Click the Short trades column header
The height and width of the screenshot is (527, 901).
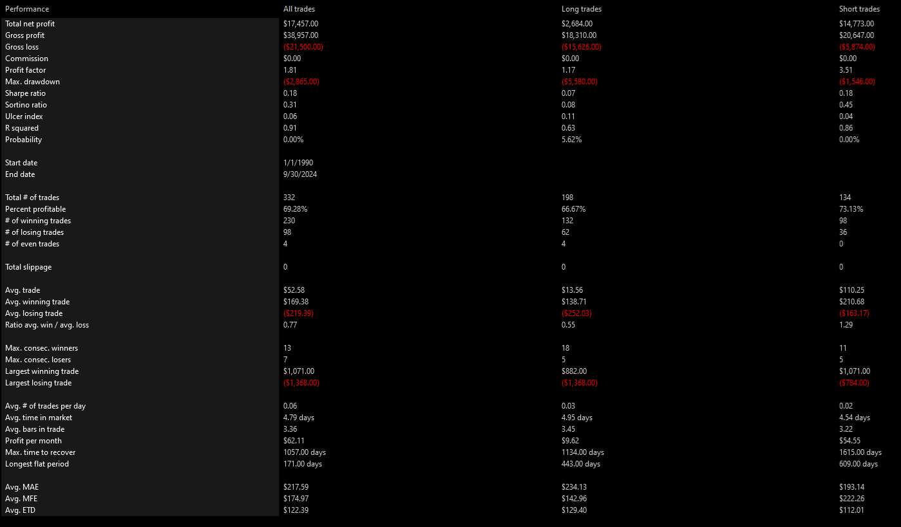(859, 9)
